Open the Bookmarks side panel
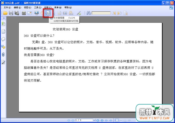The image size is (175, 123). point(3,24)
